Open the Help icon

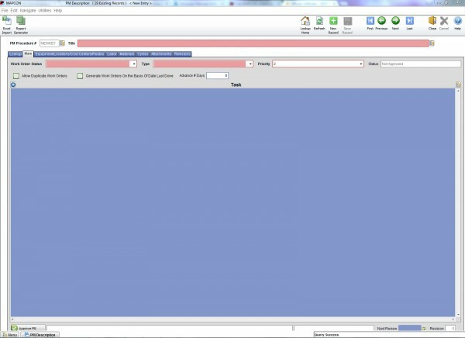[457, 21]
